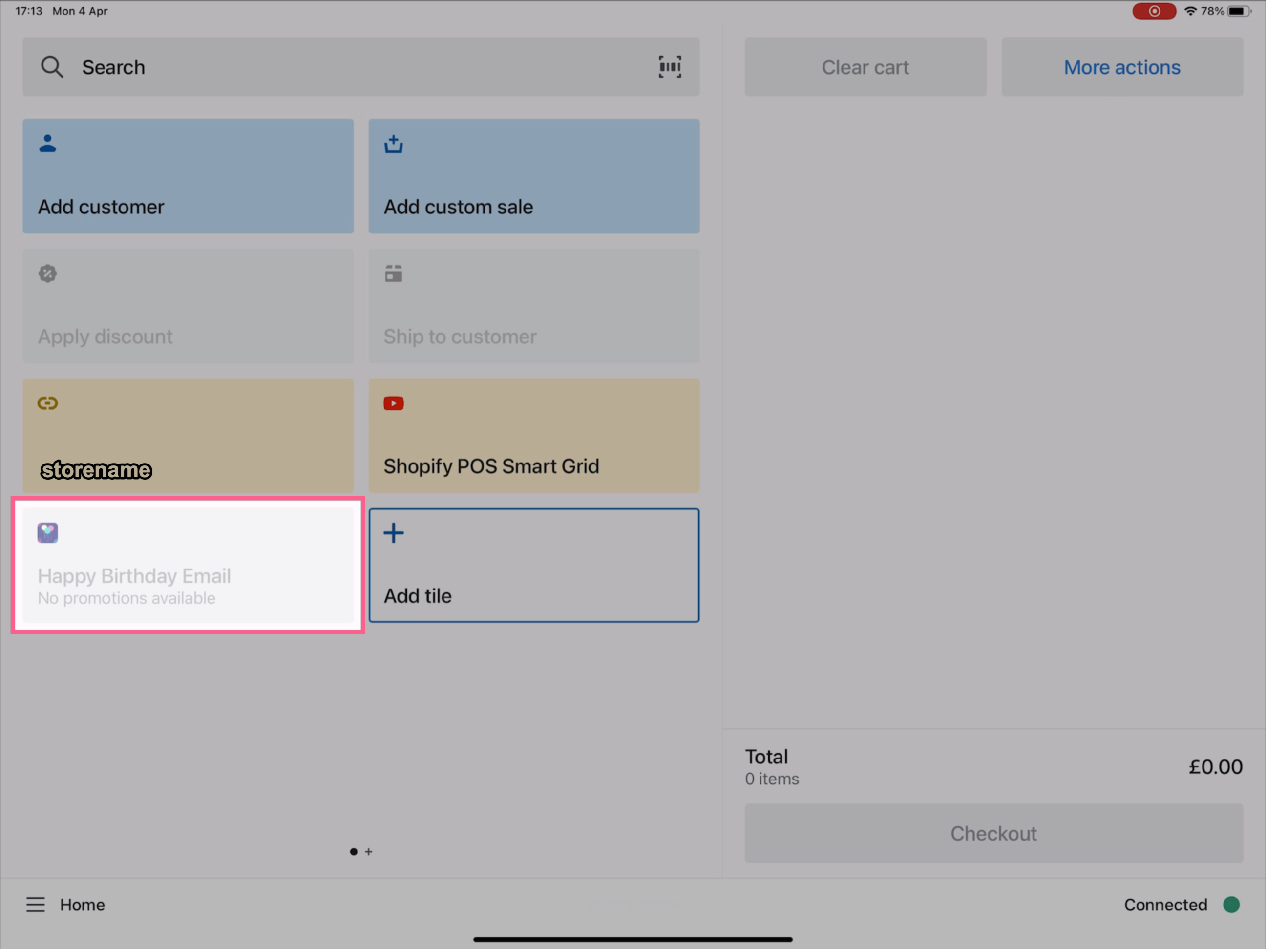The width and height of the screenshot is (1266, 949).
Task: Select the first grid page dot
Action: [354, 852]
